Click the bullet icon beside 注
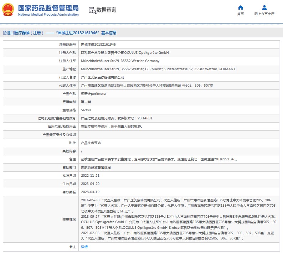The height and width of the screenshot is (253, 283). tap(71, 247)
